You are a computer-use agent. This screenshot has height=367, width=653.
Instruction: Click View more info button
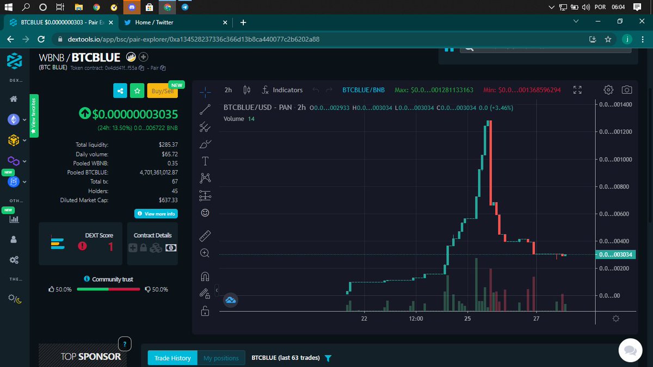(x=156, y=214)
